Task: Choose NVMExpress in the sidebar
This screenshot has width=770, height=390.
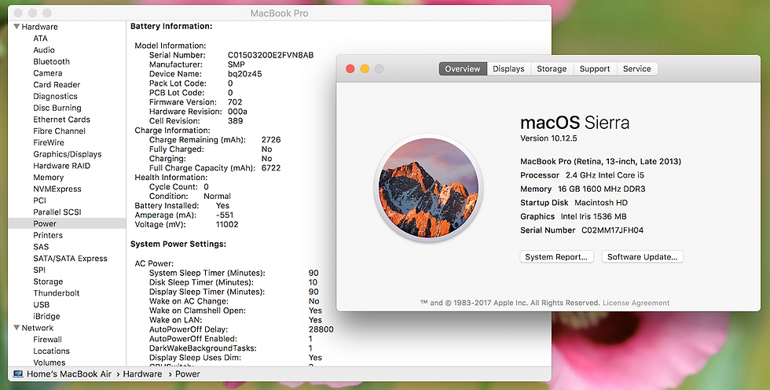Action: [x=57, y=189]
